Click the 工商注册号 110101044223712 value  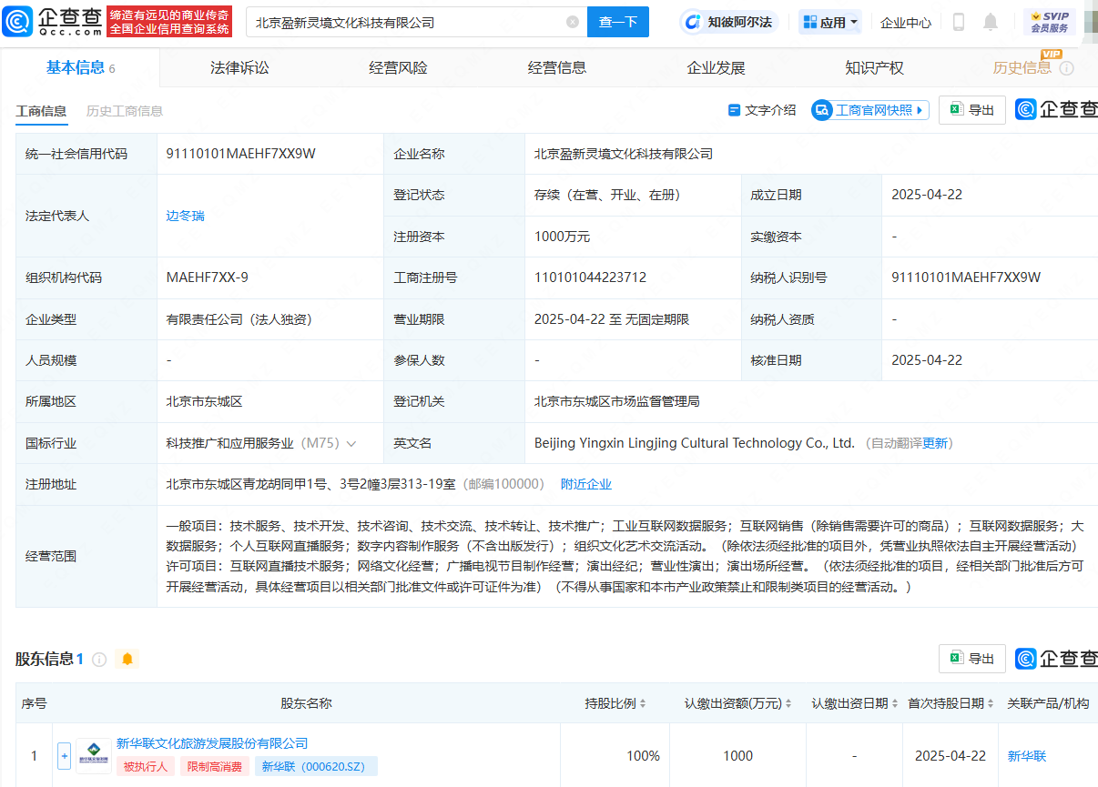pos(590,277)
